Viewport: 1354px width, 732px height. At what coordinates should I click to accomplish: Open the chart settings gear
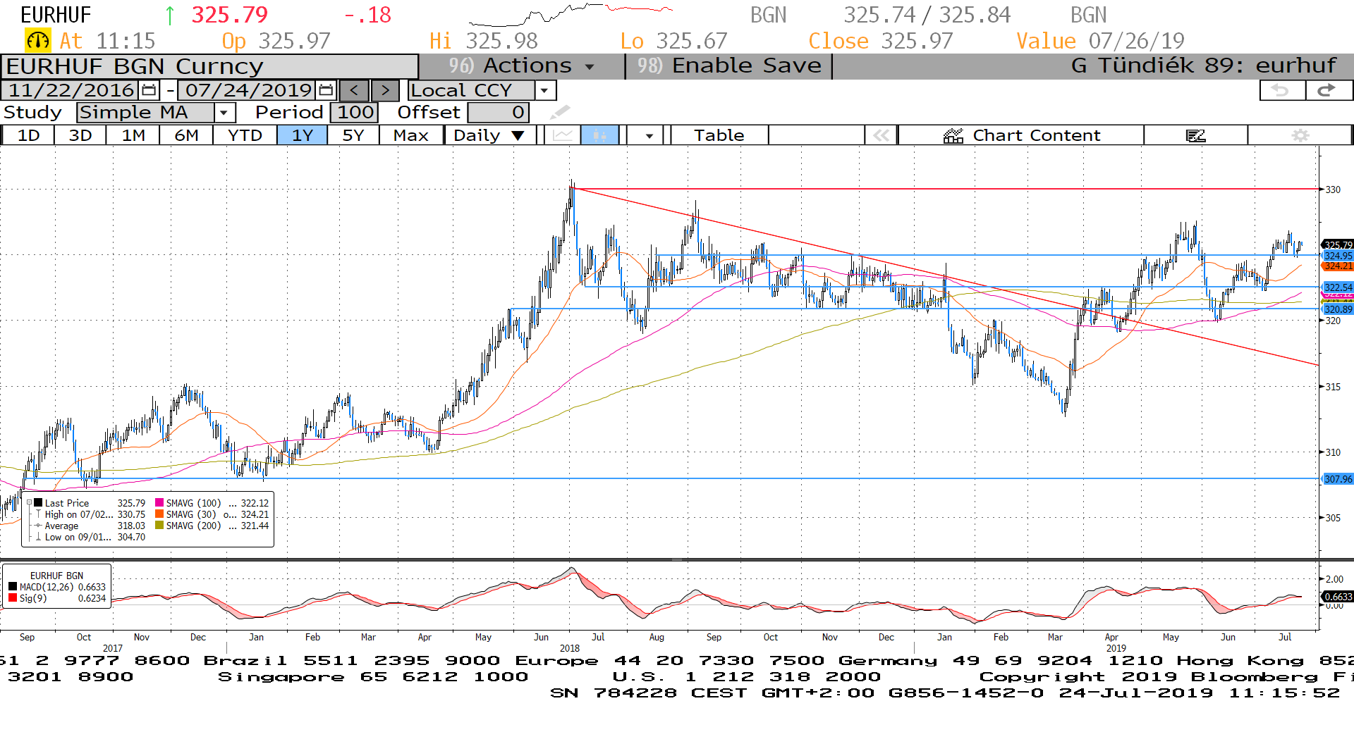point(1300,135)
